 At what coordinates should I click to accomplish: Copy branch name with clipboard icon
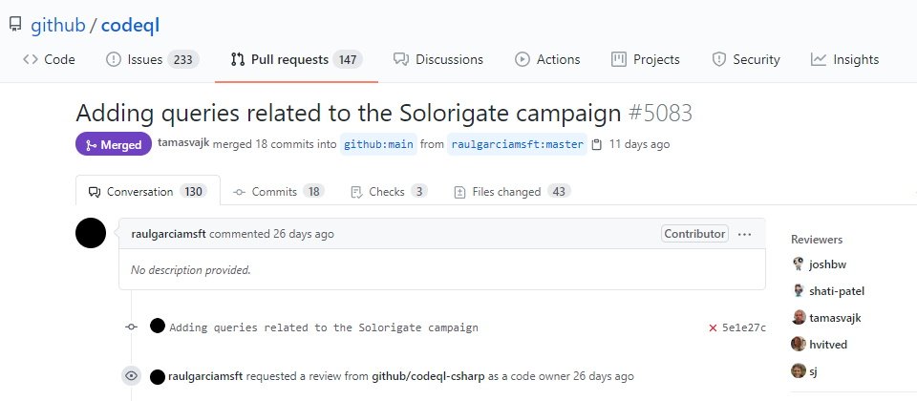(x=596, y=144)
